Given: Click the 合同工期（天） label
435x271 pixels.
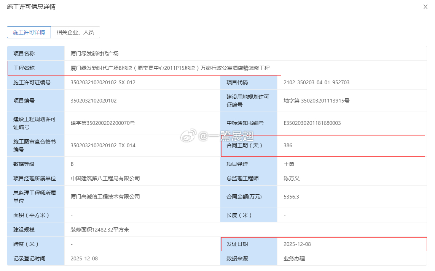Looking at the screenshot, I should [244, 146].
